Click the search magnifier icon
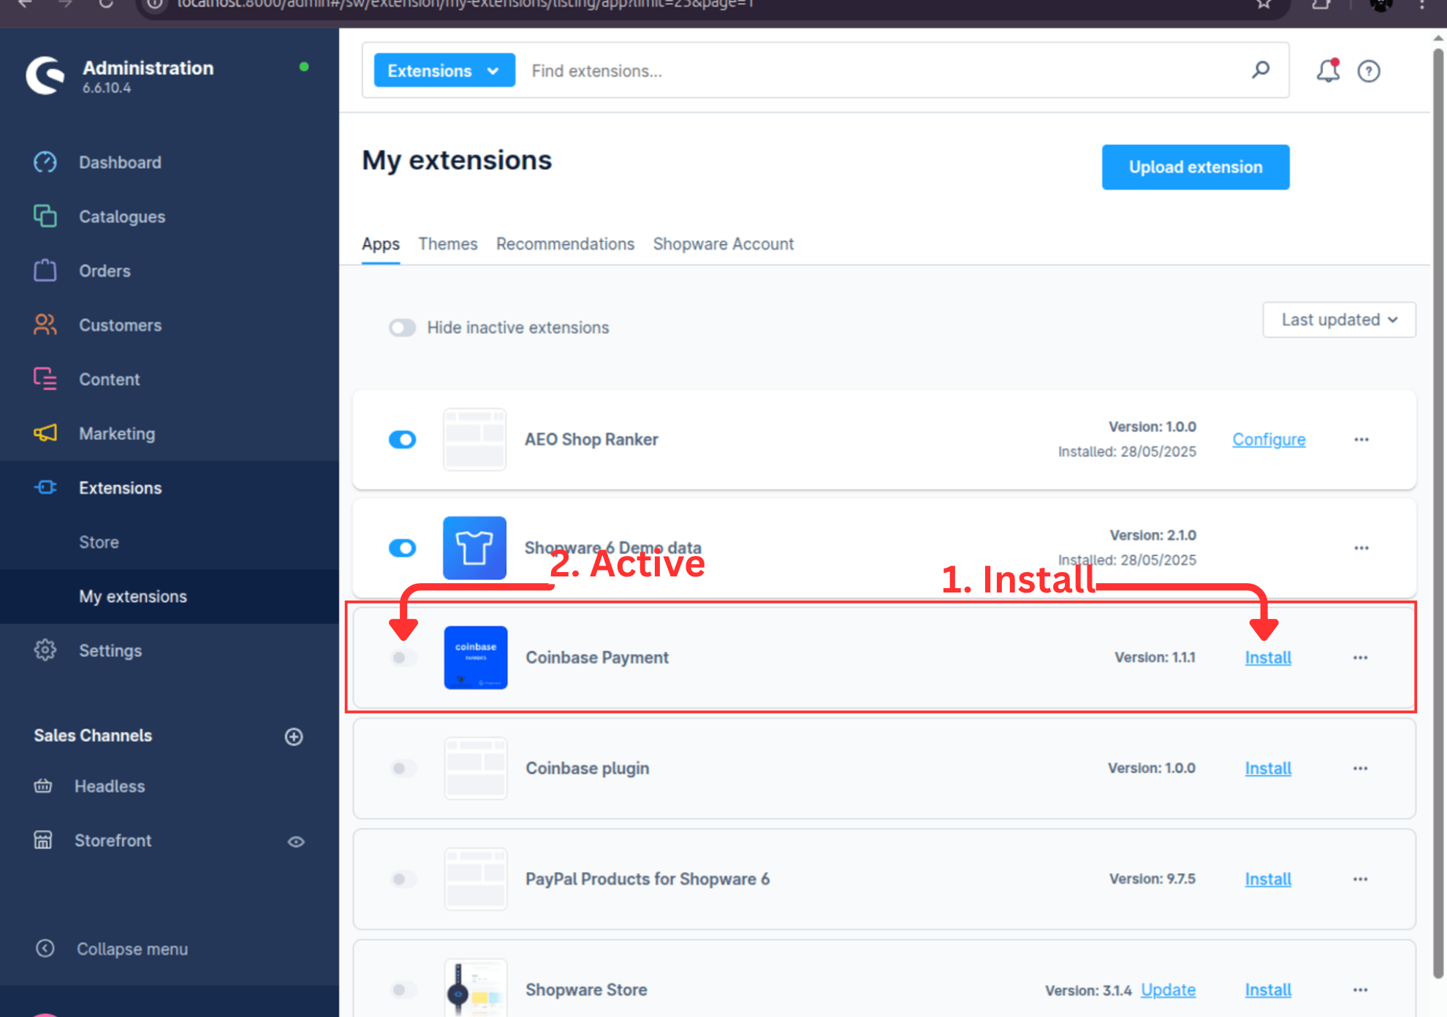 point(1261,70)
